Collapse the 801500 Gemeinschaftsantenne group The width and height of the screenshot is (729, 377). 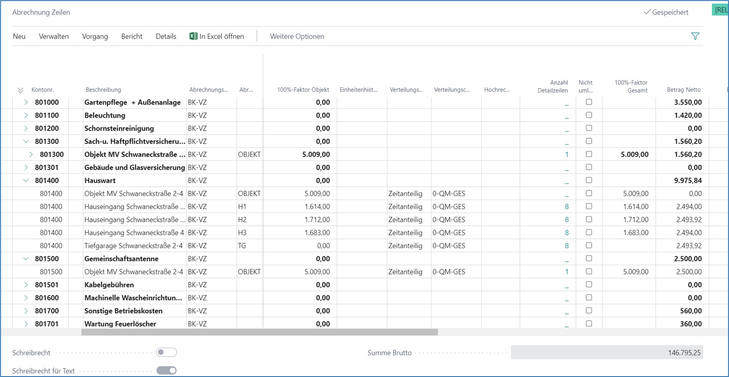pos(26,259)
